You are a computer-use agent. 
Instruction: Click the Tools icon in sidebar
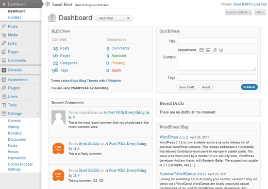coord(4,105)
